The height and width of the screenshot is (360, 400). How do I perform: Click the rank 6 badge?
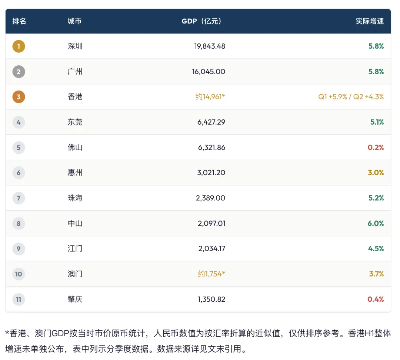point(19,173)
